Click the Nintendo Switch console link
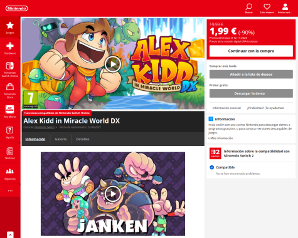Image resolution: width=298 pixels, height=238 pixels. click(x=45, y=127)
